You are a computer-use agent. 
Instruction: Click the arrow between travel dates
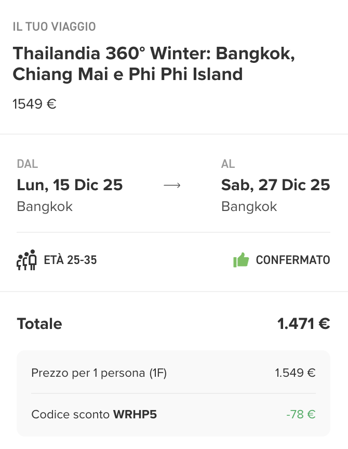coord(172,186)
